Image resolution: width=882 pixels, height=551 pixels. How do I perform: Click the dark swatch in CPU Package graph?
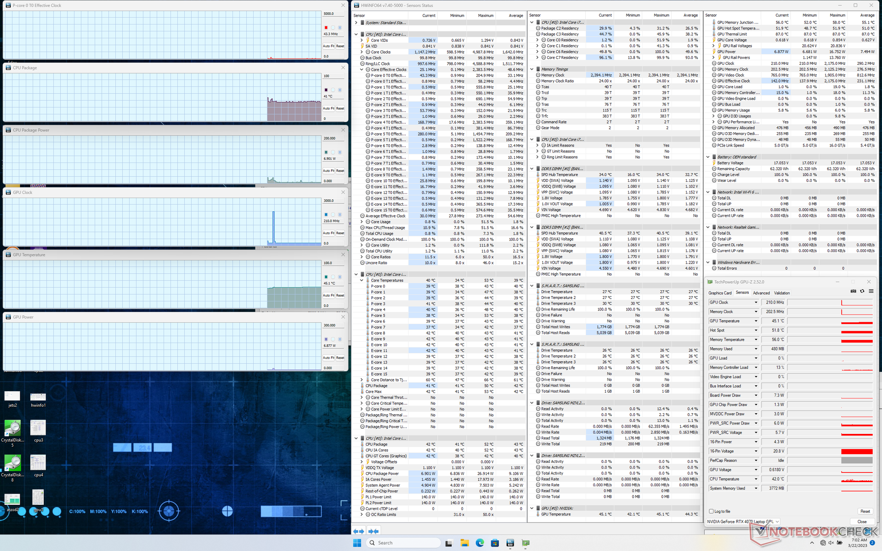(326, 90)
